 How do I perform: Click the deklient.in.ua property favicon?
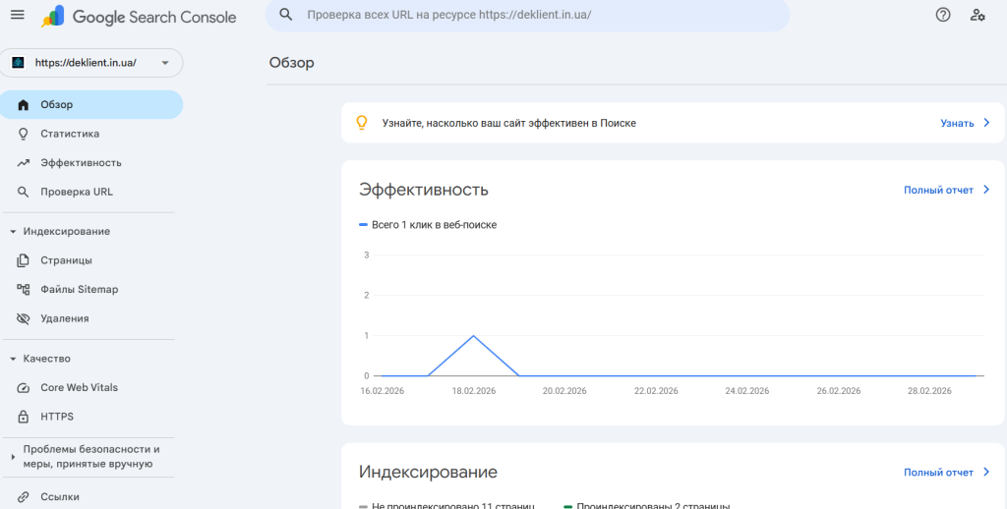(18, 63)
